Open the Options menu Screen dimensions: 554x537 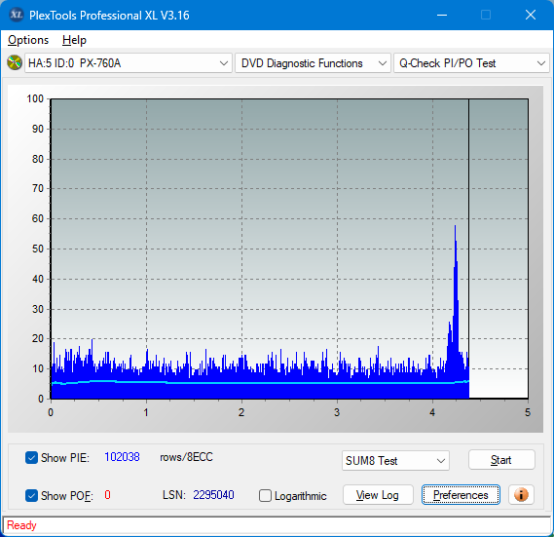point(28,40)
